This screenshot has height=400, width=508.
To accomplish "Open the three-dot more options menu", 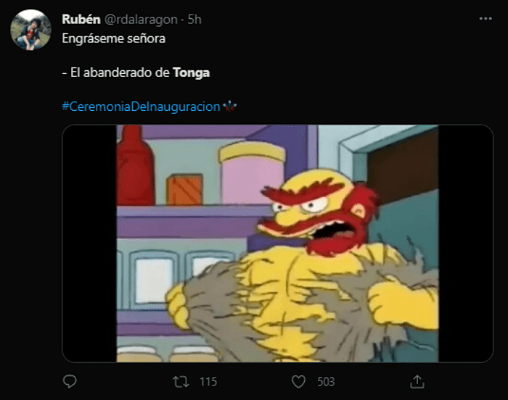I will [x=486, y=19].
